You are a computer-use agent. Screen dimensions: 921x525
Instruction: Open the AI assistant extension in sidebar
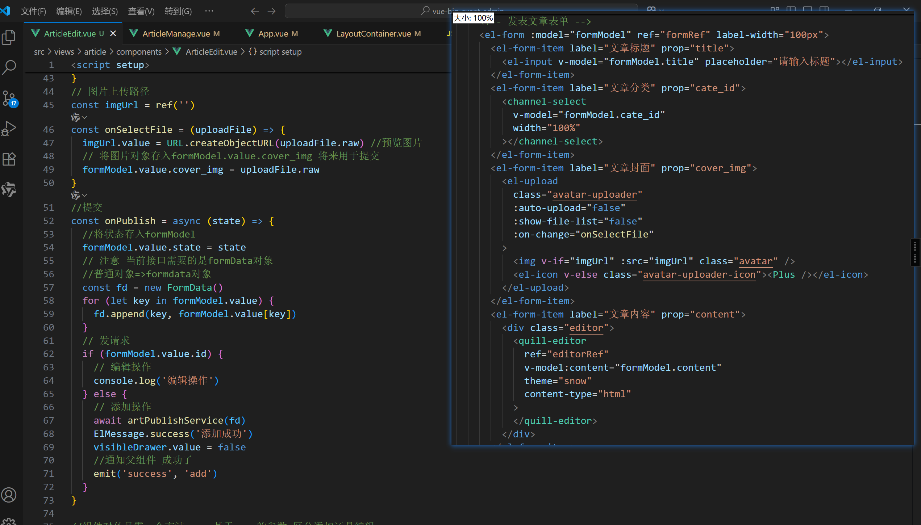[9, 189]
